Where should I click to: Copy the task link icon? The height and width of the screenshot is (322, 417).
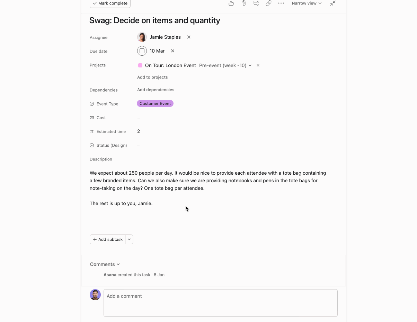click(268, 3)
